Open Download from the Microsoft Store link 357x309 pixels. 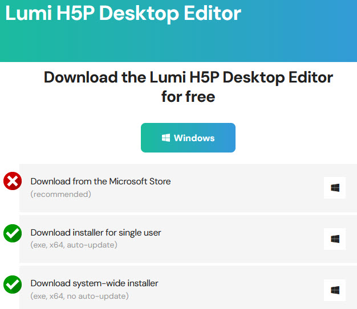100,182
